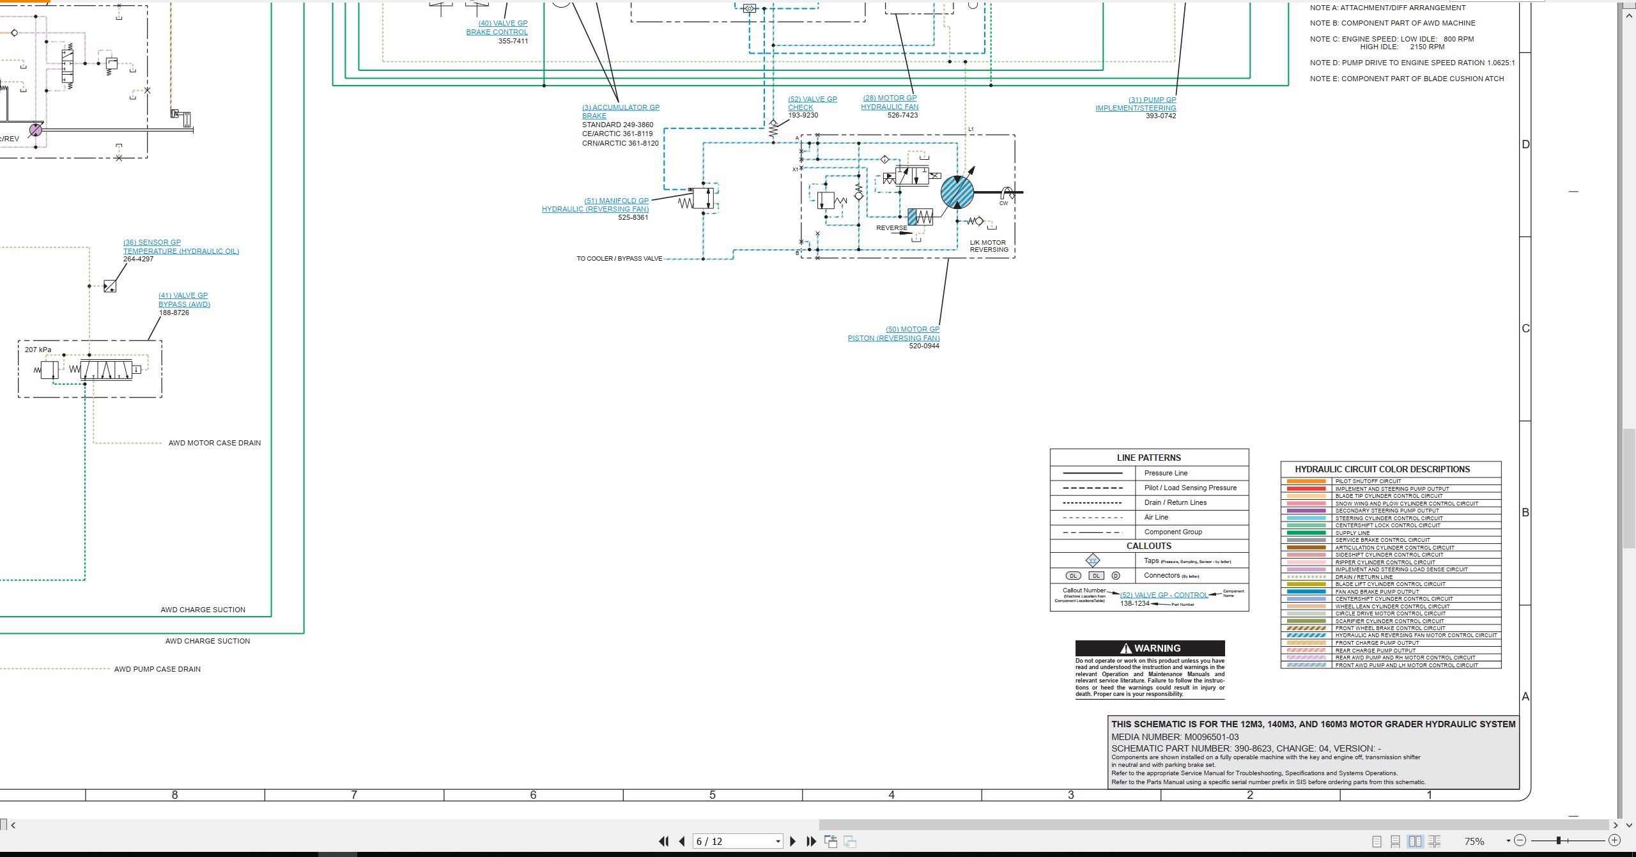
Task: Click grid row letter C
Action: coord(1525,328)
